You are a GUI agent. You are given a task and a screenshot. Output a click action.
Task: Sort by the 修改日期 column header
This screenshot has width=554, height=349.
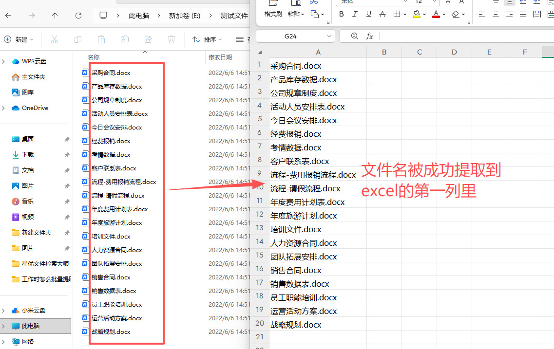coord(220,57)
